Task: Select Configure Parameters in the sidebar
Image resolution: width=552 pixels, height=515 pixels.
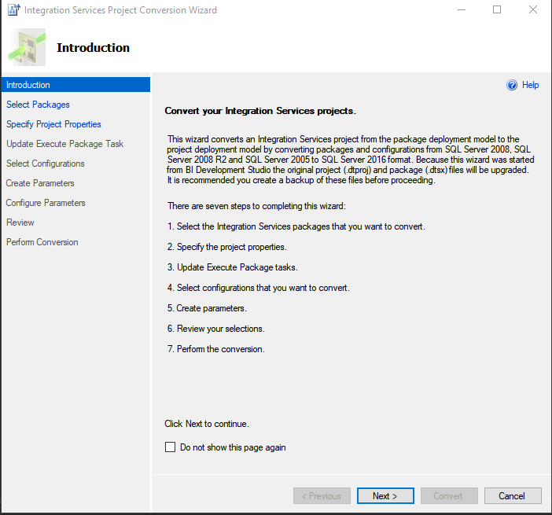Action: 46,203
